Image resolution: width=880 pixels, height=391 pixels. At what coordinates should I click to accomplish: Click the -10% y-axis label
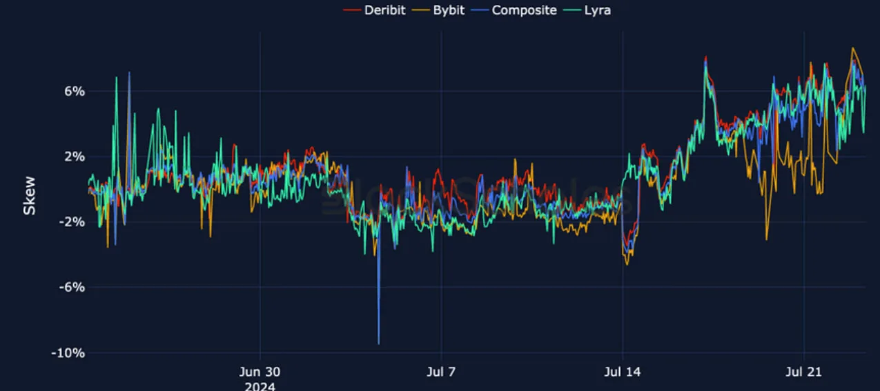68,352
